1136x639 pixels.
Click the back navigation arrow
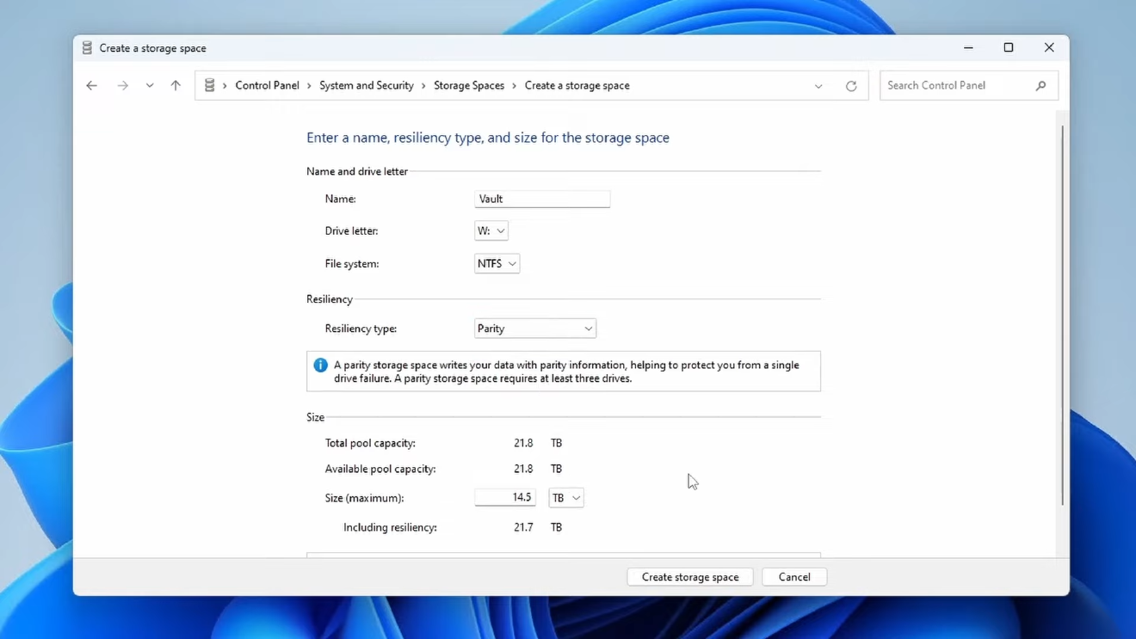(91, 85)
